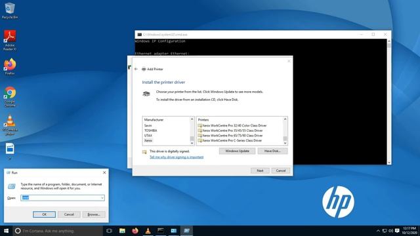Launch Google Chrome desktop shortcut
This screenshot has width=420, height=236.
[x=10, y=96]
